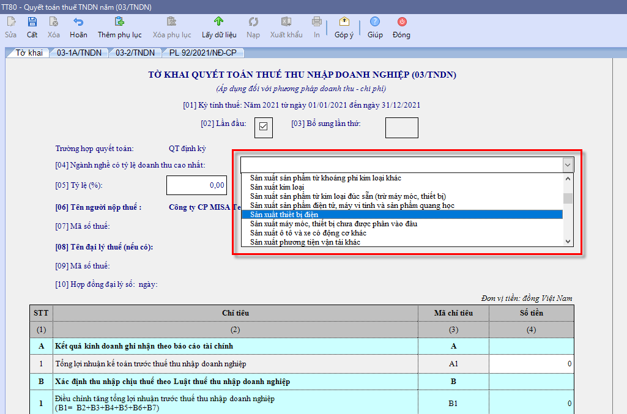
Task: Click the B1 Số tiền cell
Action: (531, 403)
